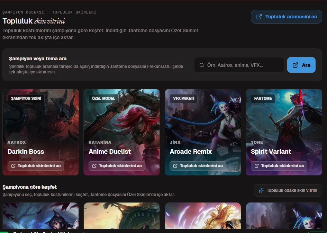
Task: Click the Şampiyon veya tema ara heading
Action: click(x=38, y=59)
